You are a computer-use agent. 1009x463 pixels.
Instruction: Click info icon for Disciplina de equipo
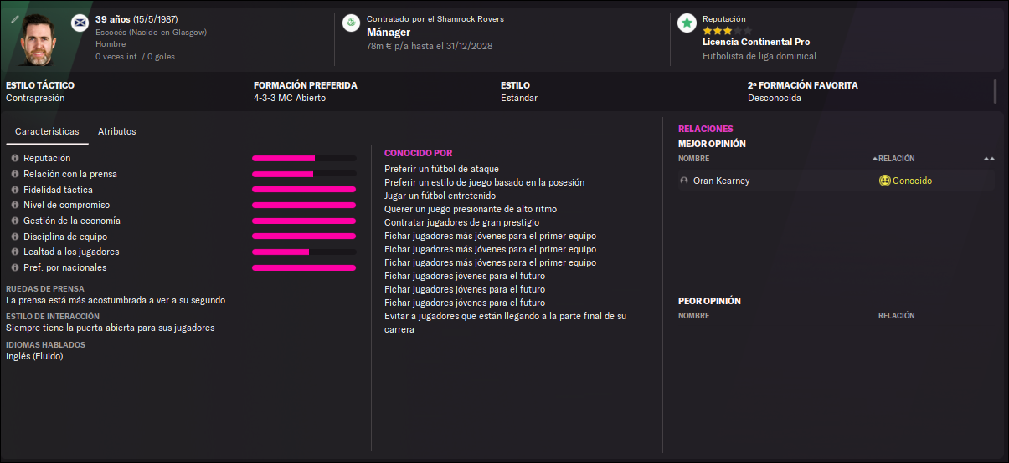coord(15,237)
